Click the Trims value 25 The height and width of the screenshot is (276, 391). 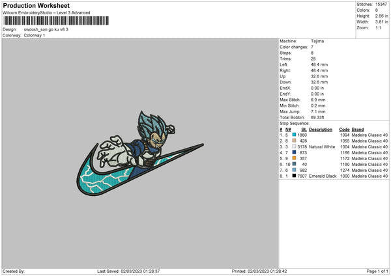pyautogui.click(x=313, y=59)
